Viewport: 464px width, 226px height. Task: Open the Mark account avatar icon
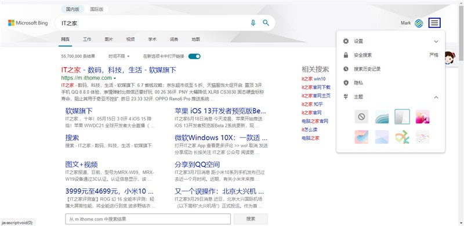point(419,23)
